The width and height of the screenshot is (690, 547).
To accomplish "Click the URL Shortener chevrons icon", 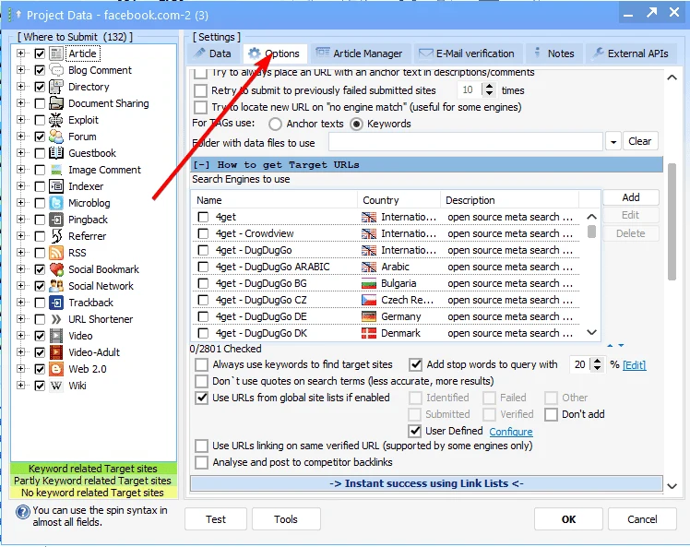I will tap(56, 319).
